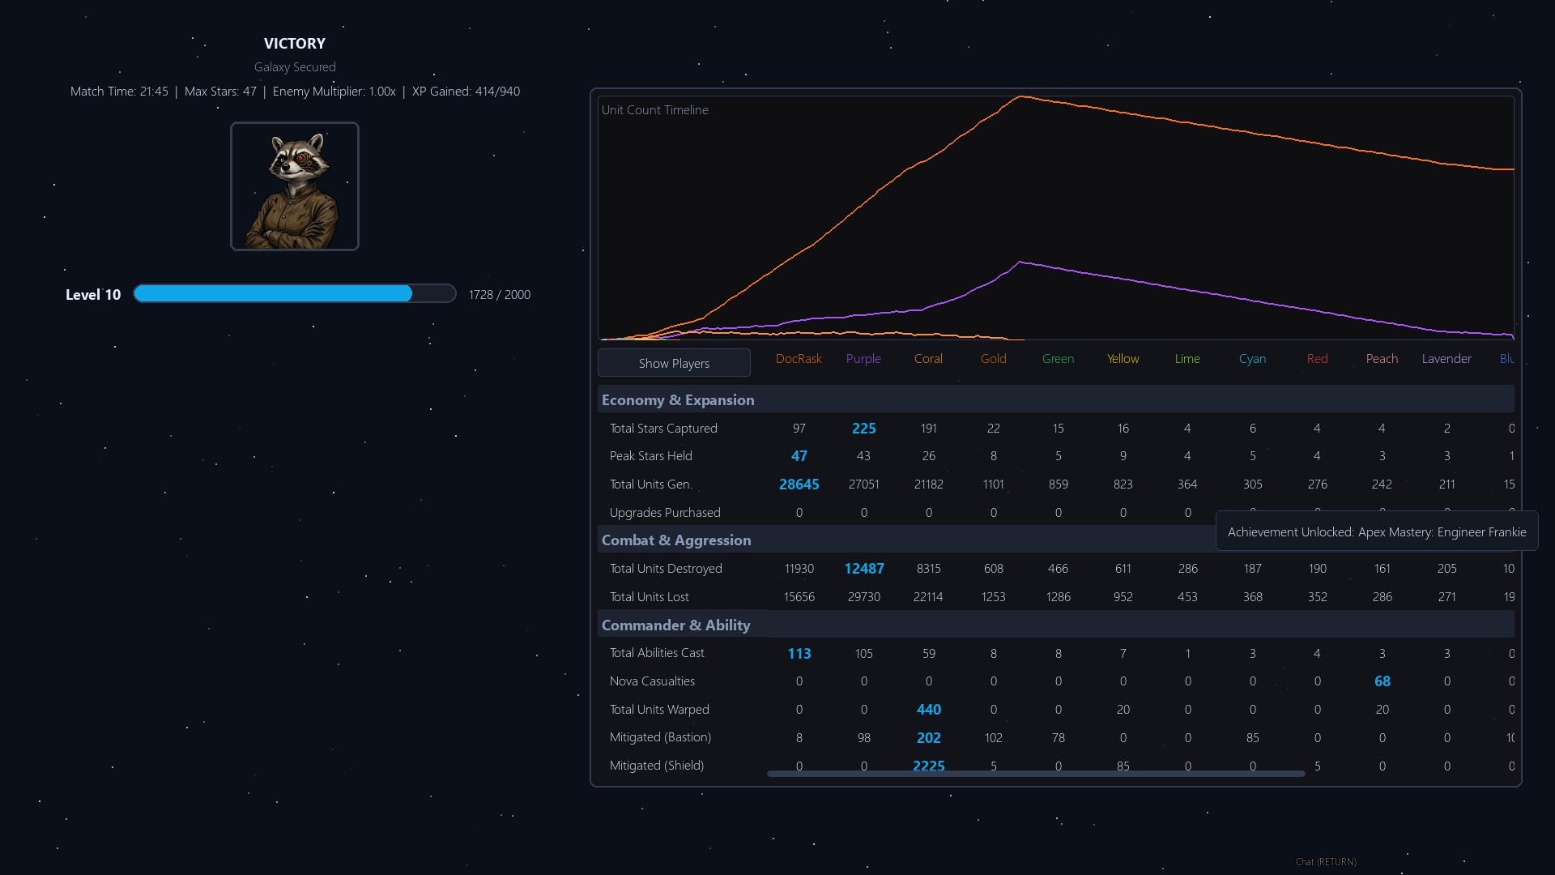
Task: Select the Coral player column header
Action: click(928, 358)
